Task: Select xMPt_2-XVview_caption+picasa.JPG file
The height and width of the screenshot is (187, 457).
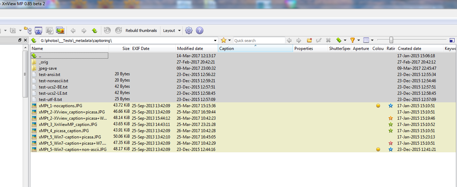Action: click(x=72, y=112)
